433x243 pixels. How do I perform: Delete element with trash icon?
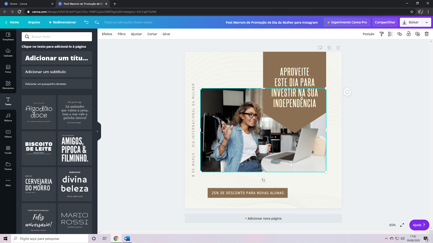(427, 34)
